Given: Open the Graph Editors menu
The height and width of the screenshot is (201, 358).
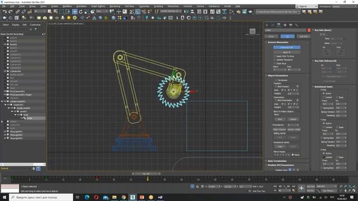Looking at the screenshot, I should 98,6.
